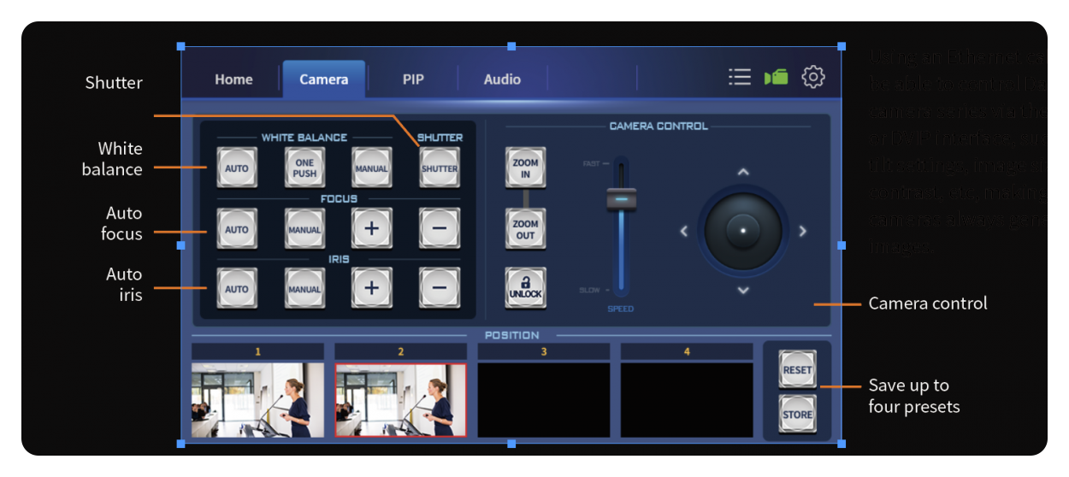Open settings gear icon
The height and width of the screenshot is (477, 1069).
[x=813, y=78]
